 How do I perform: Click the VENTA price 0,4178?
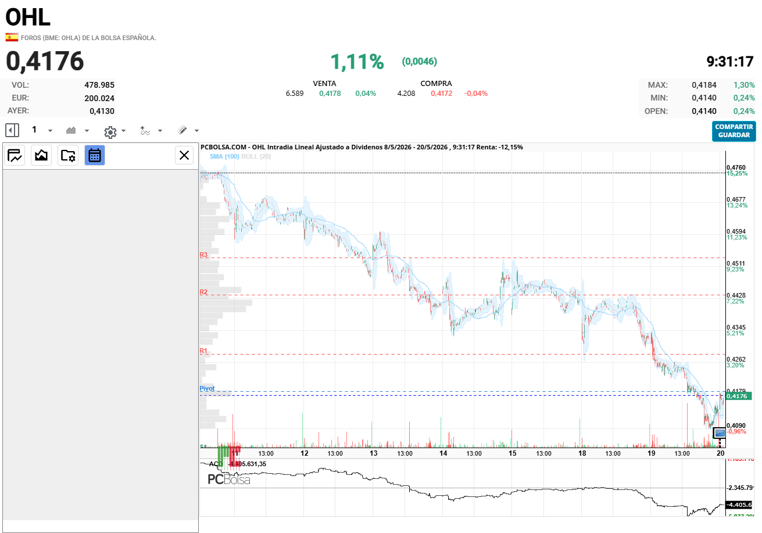click(330, 94)
